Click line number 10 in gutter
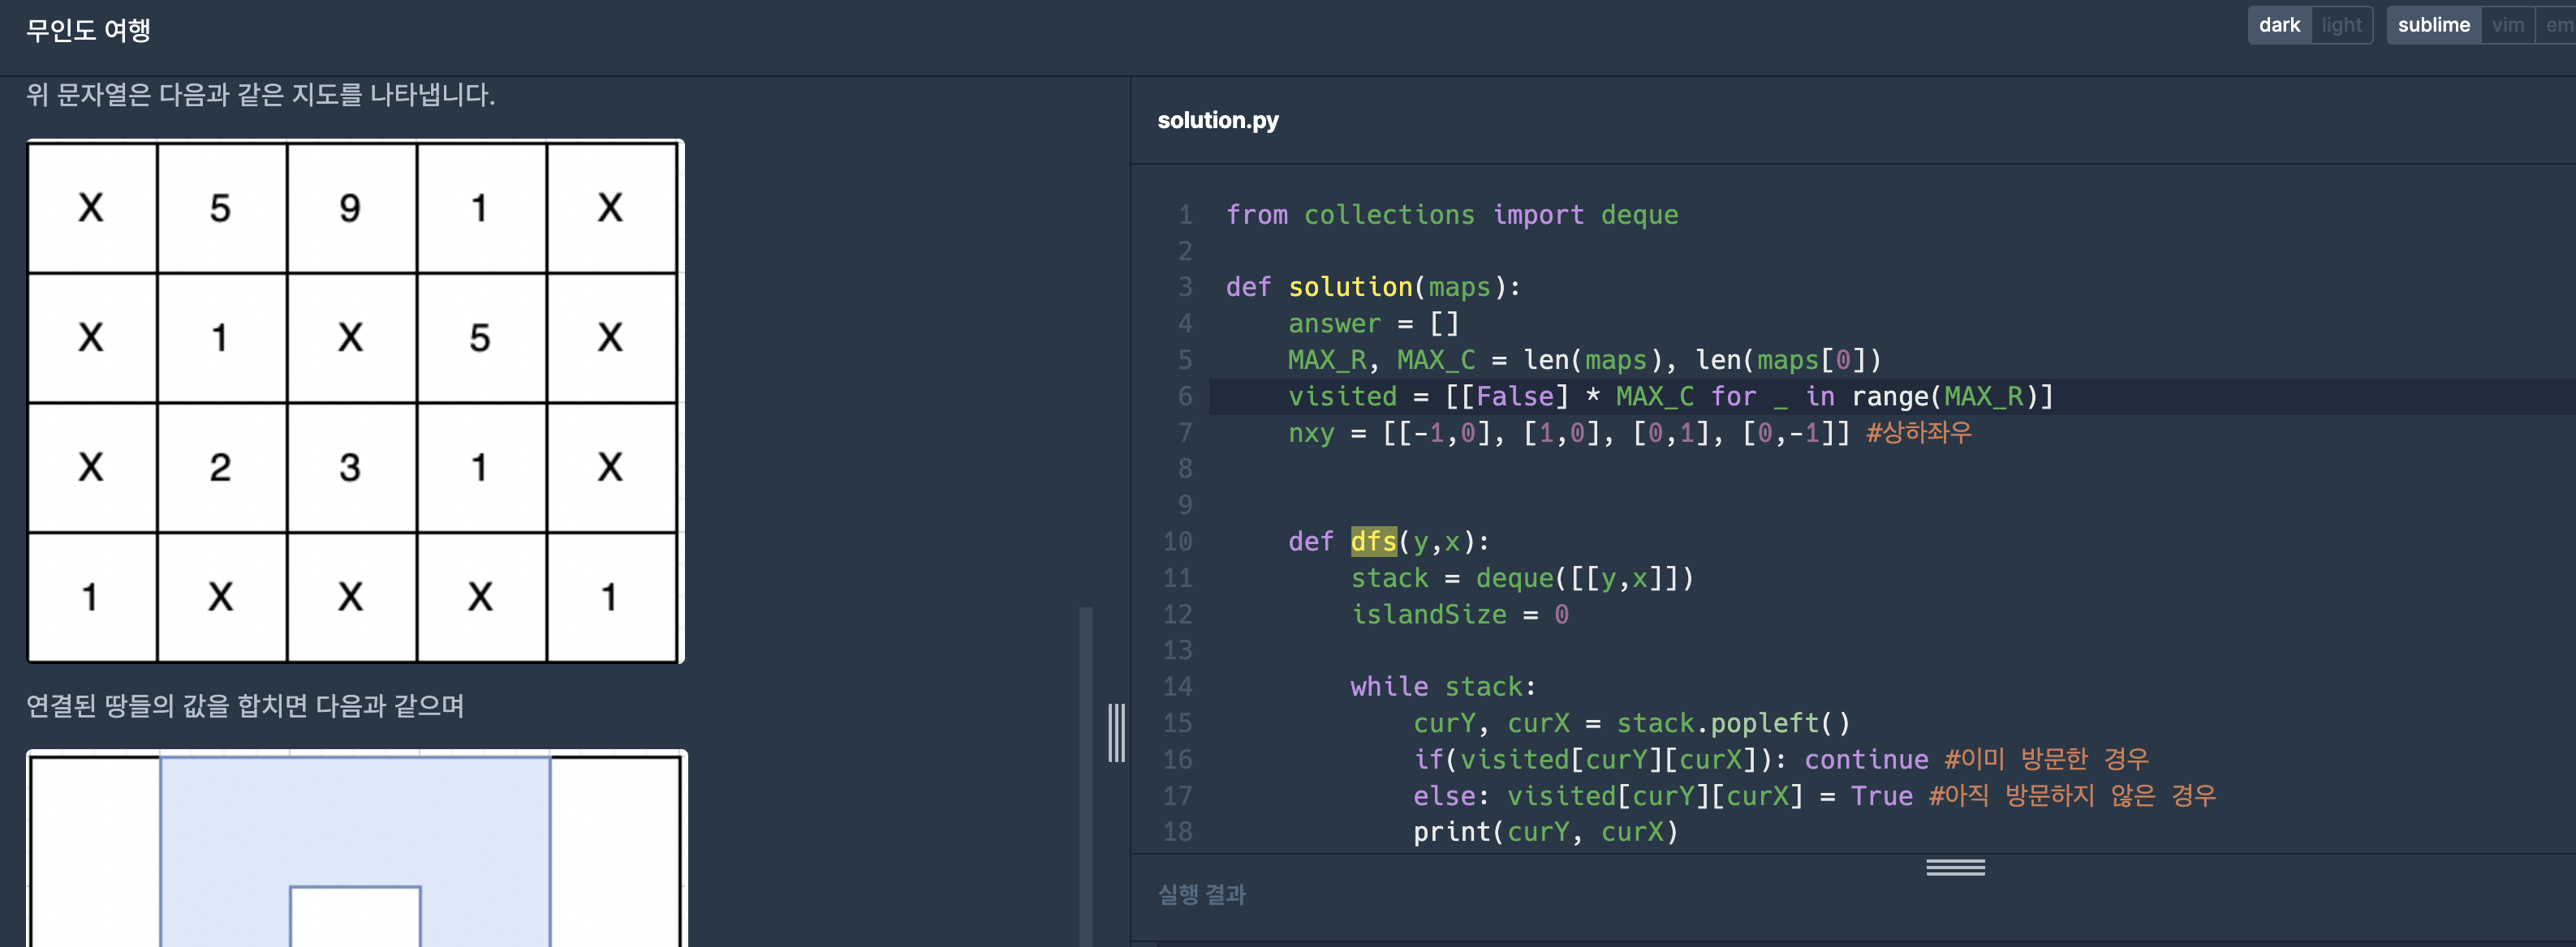Screen dimensions: 2576x947 pos(1177,542)
